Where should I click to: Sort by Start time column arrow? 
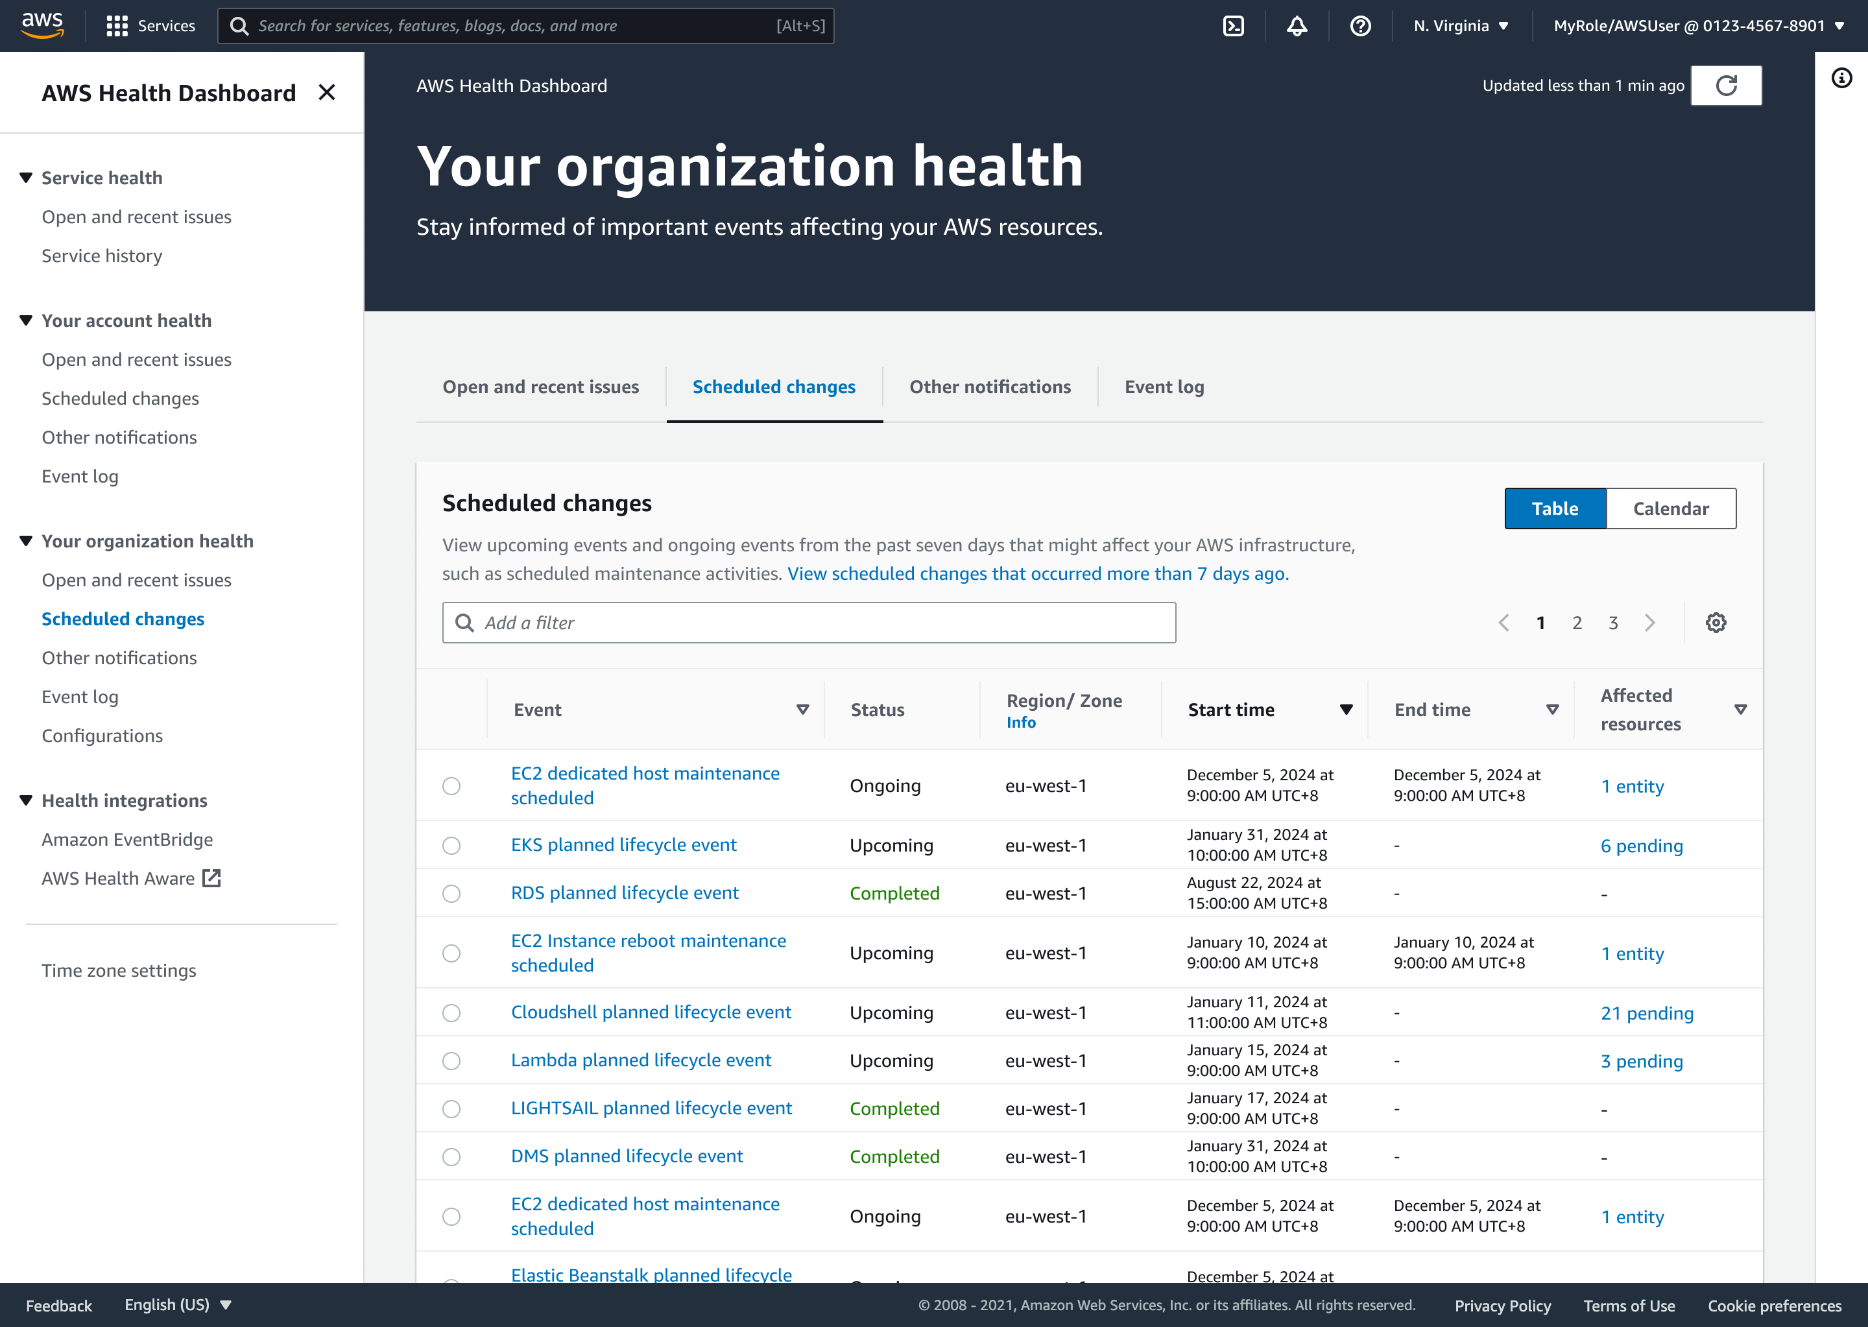[1346, 710]
